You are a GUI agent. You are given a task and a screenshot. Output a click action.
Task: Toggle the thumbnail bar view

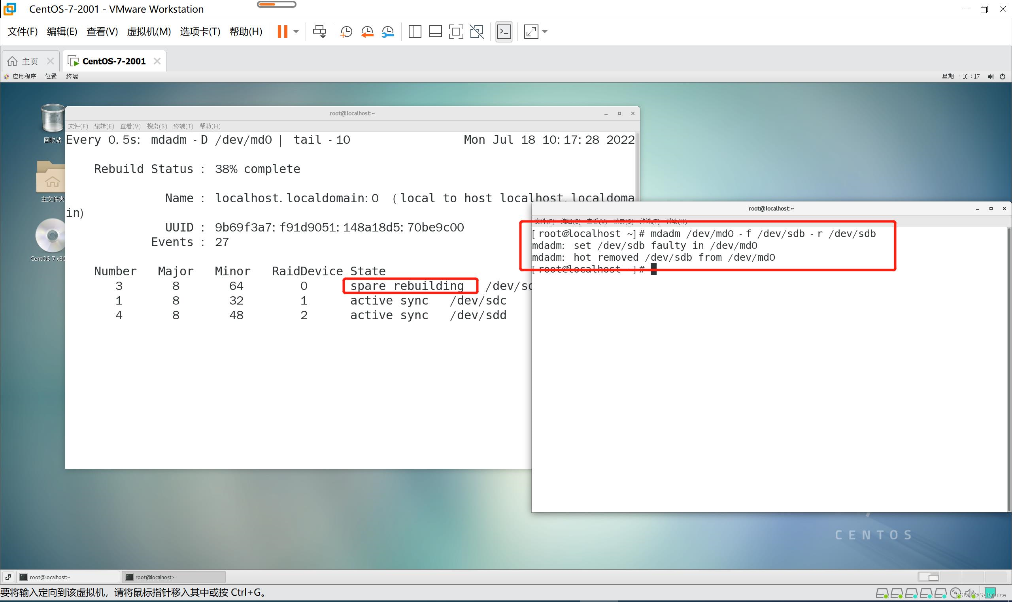point(436,32)
